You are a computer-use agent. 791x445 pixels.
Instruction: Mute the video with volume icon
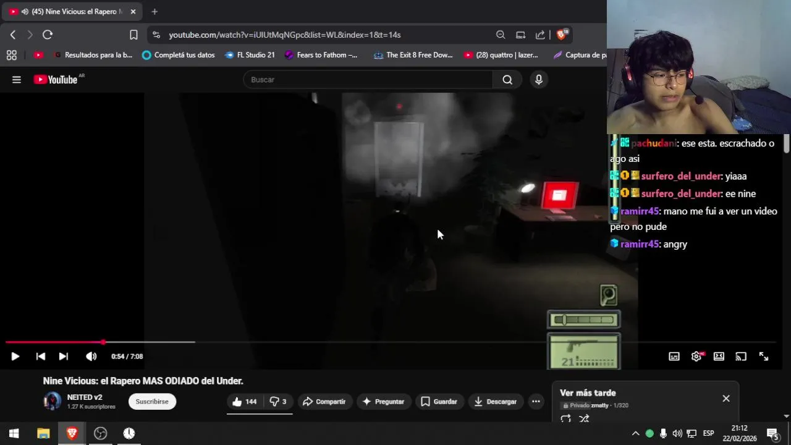91,357
